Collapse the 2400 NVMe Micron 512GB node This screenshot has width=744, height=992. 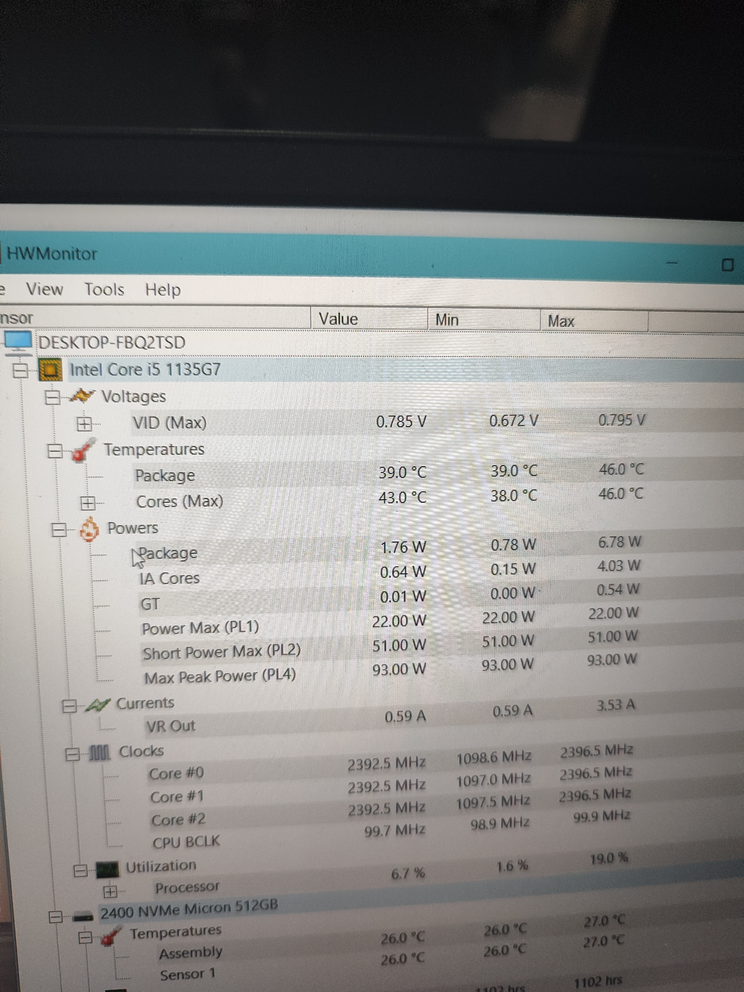[x=55, y=917]
